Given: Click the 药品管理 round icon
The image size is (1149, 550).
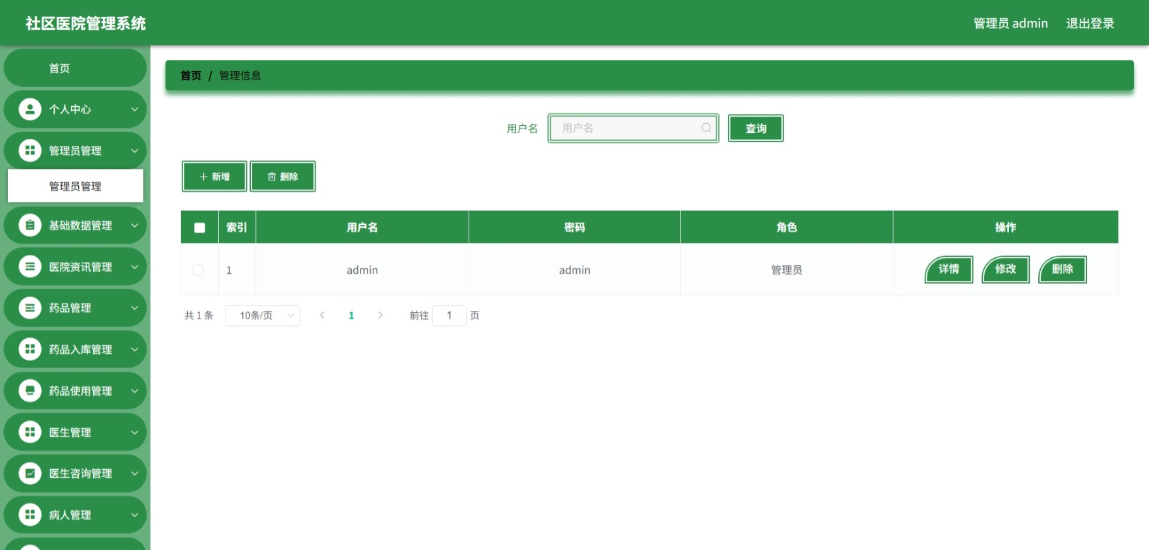Looking at the screenshot, I should click(x=30, y=308).
